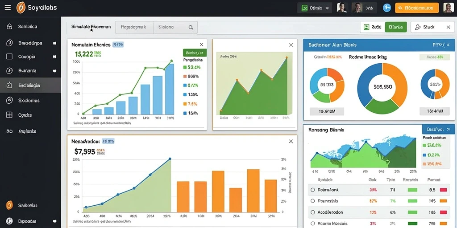
Task: Open the Sanimka home icon in sidebar
Action: pyautogui.click(x=9, y=26)
